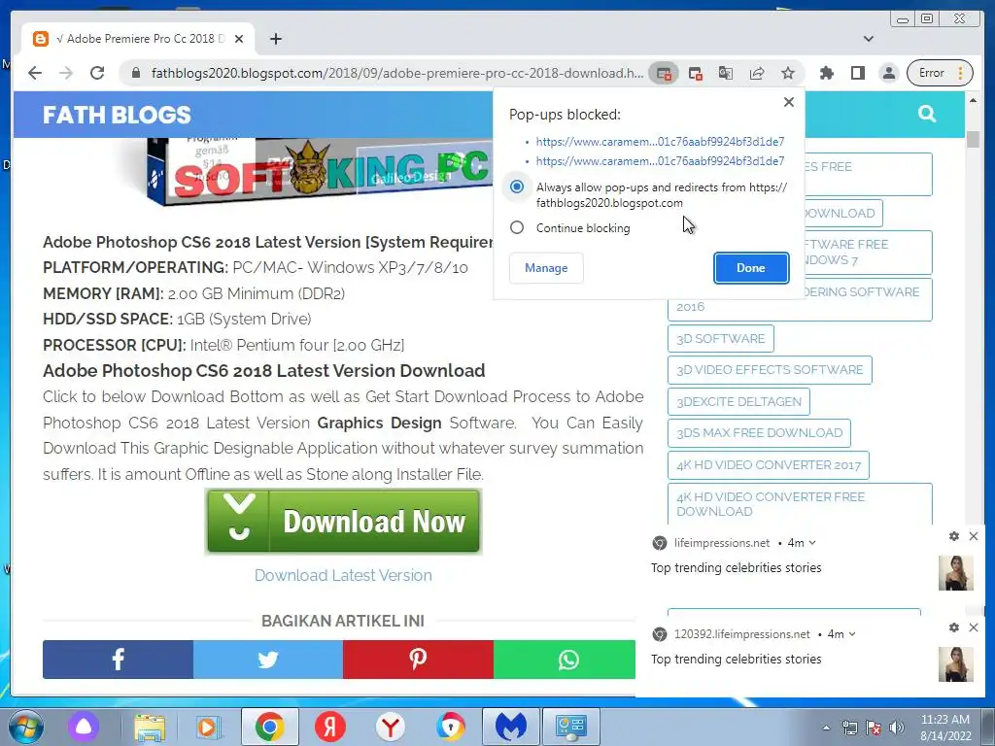Click the padlock site info icon

coord(135,73)
